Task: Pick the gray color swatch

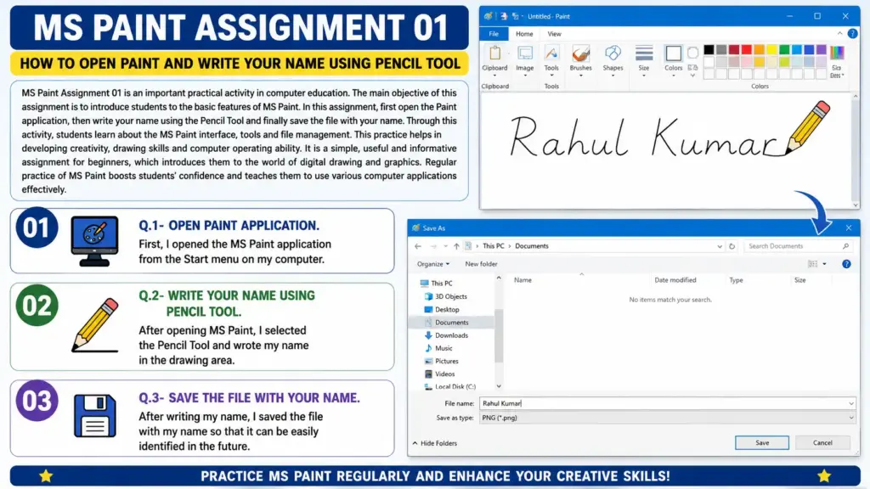Action: point(721,50)
